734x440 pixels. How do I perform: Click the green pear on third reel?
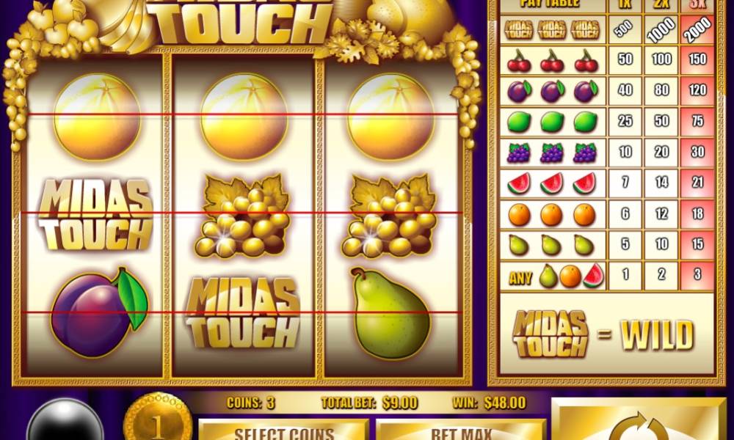coord(390,312)
